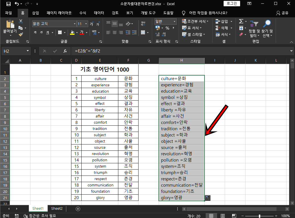The height and width of the screenshot is (218, 295).
Task: Expand the formula bar chevron
Action: [x=291, y=51]
